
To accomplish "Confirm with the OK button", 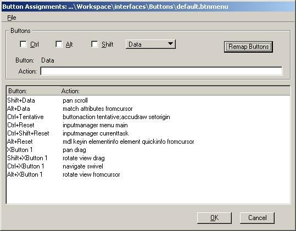I will tap(214, 218).
